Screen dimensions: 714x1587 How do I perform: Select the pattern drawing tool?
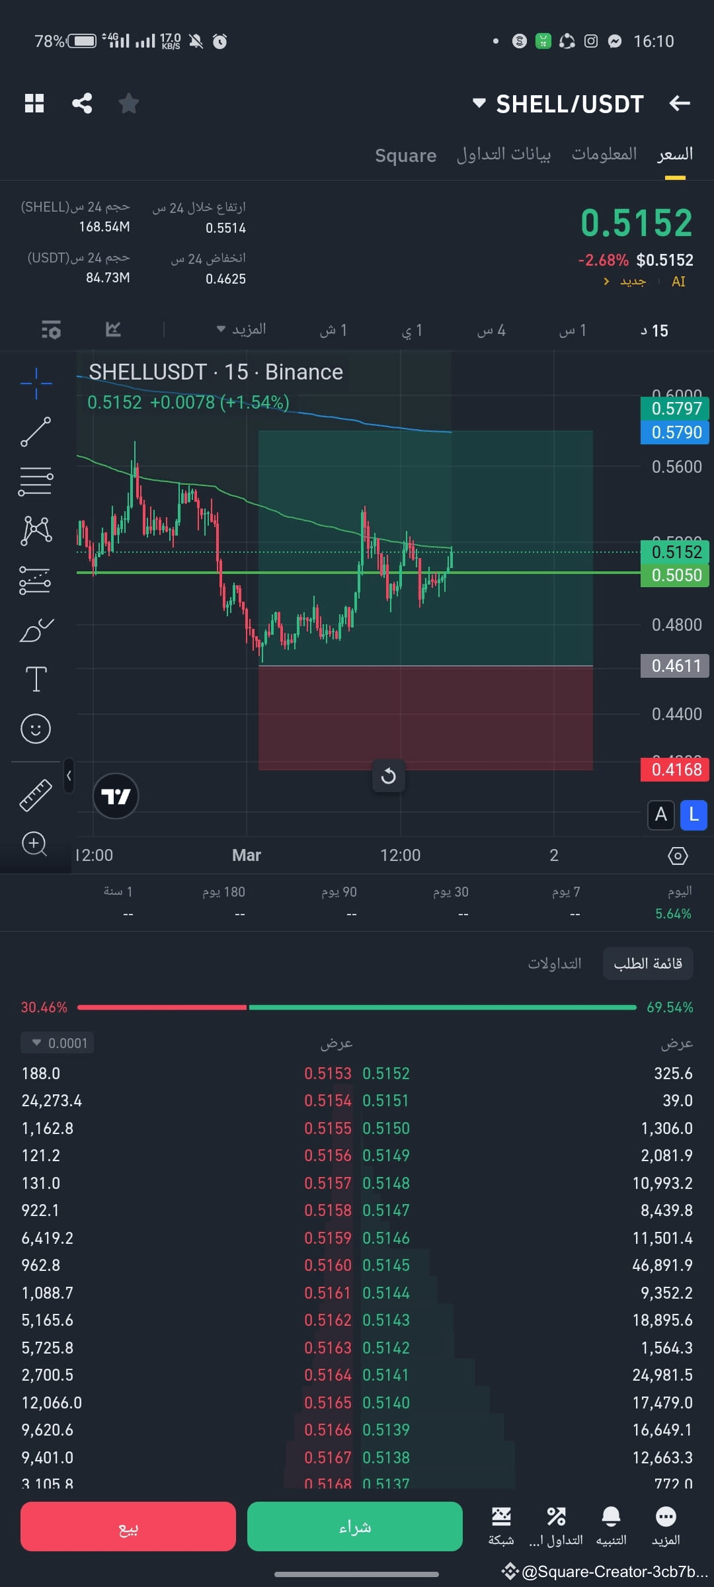coord(36,531)
